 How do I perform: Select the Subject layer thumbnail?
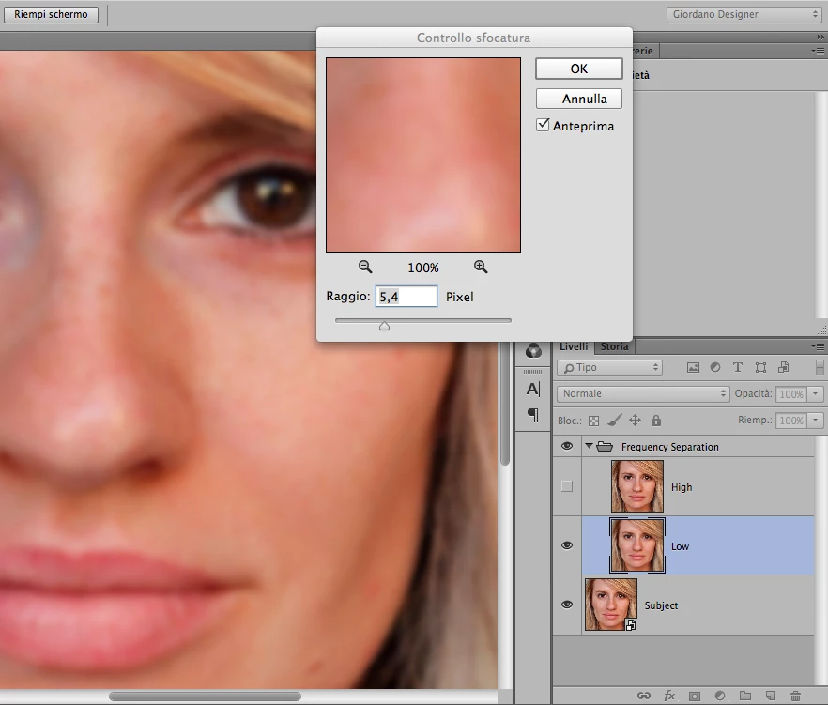pos(611,605)
